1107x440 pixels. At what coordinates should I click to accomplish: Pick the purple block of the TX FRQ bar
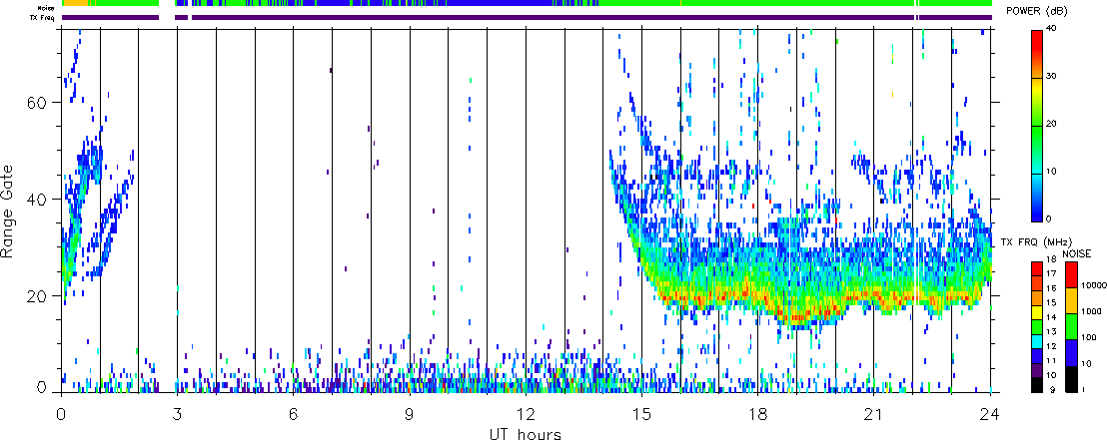pyautogui.click(x=1037, y=371)
